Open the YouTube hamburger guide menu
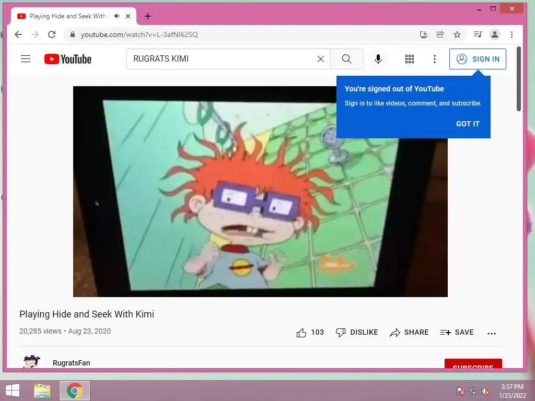The height and width of the screenshot is (401, 535). click(x=26, y=59)
